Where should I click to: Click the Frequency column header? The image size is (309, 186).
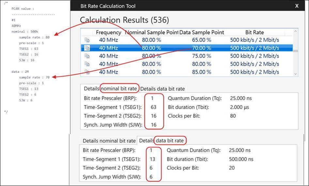pyautogui.click(x=108, y=32)
